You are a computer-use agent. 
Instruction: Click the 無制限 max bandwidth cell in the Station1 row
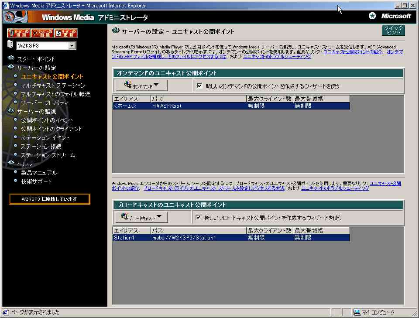(321, 238)
